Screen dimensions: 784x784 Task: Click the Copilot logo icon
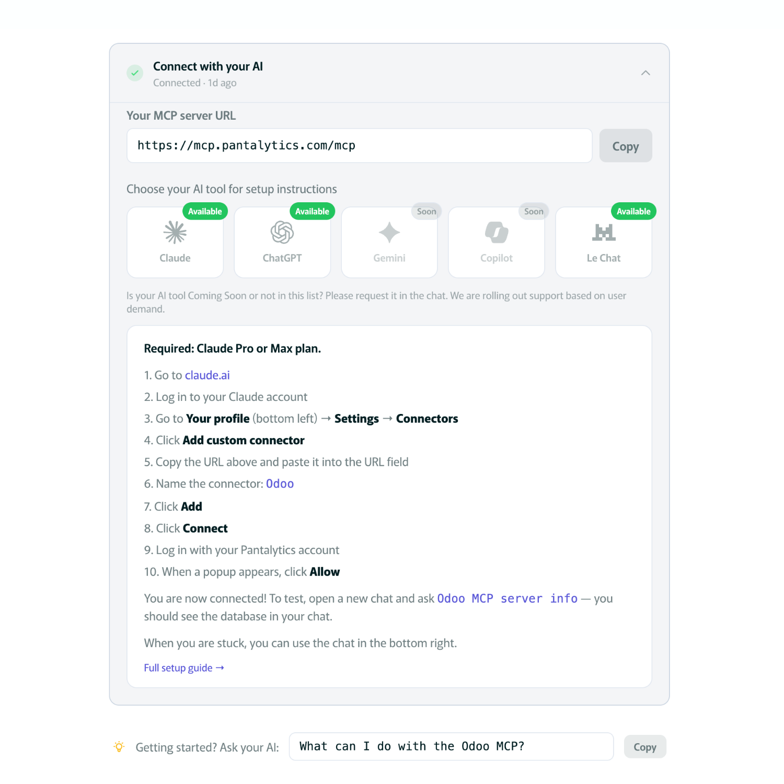497,233
